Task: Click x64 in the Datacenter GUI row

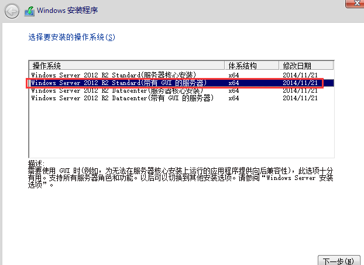Action: 233,98
